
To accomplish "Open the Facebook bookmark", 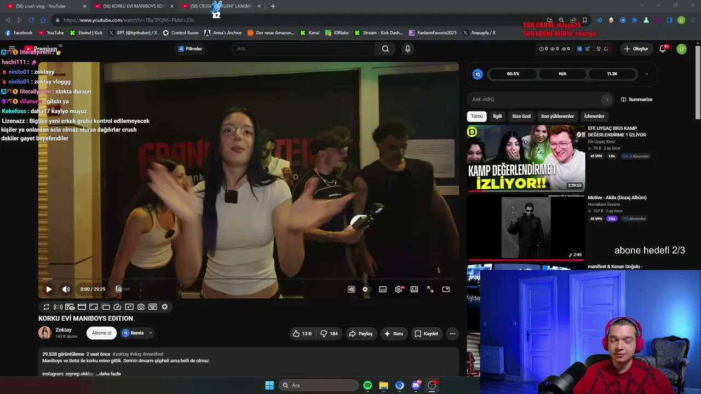I will tap(19, 33).
